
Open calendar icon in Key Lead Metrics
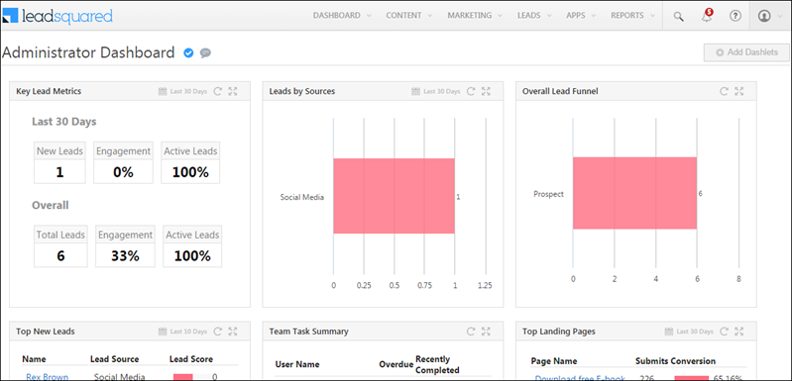coord(163,91)
